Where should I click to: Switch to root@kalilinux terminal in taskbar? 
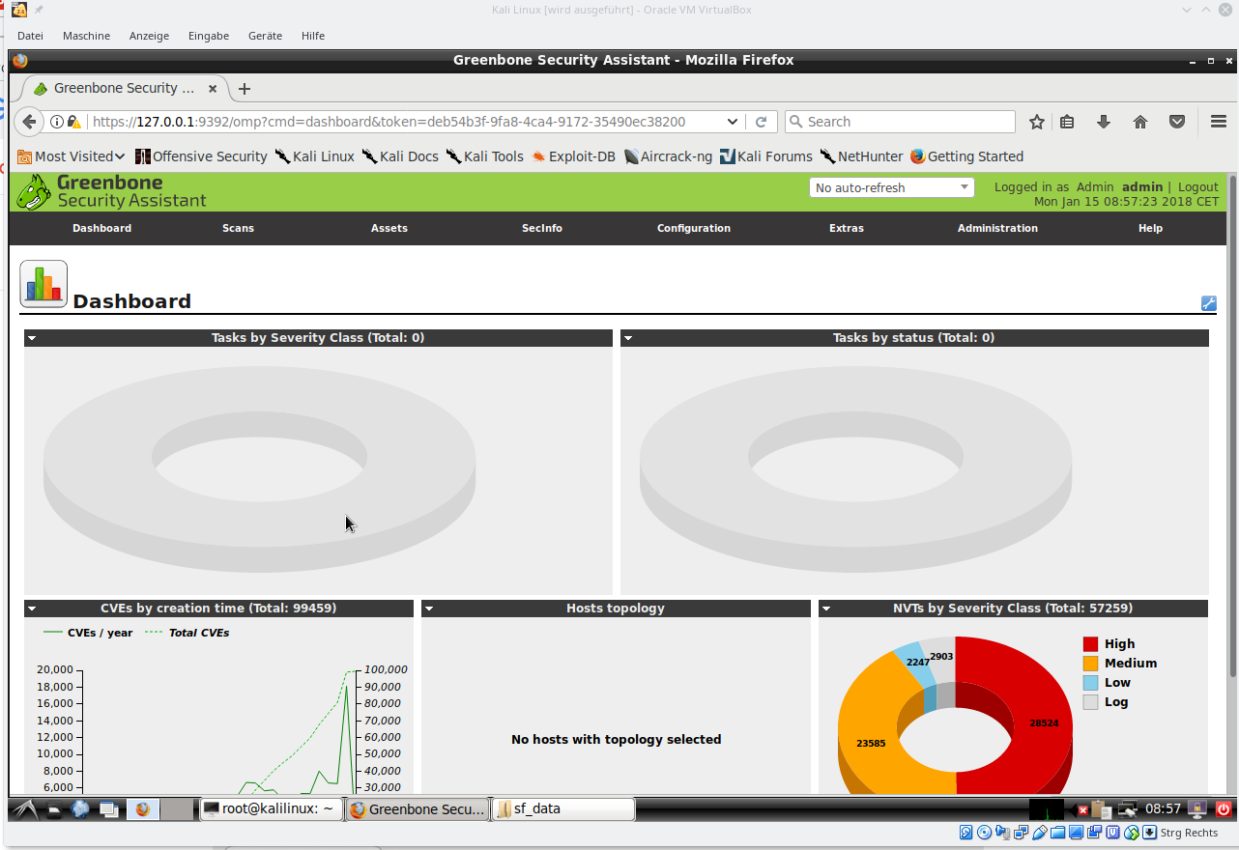(x=271, y=809)
